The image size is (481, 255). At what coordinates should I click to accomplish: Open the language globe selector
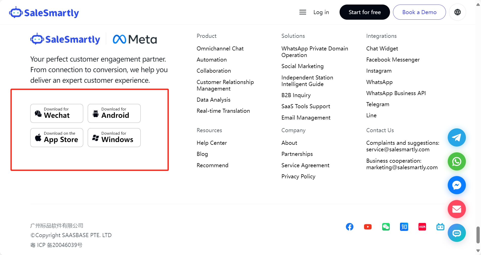coord(457,12)
